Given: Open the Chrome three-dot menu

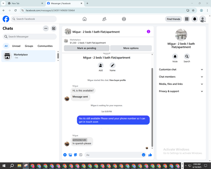Looking at the screenshot, I should coord(207,11).
